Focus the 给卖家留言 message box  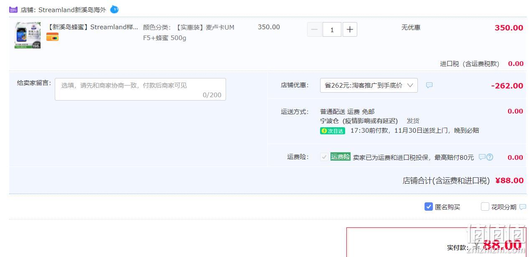point(140,89)
